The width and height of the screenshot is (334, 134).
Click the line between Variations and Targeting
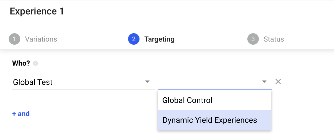tap(91, 39)
